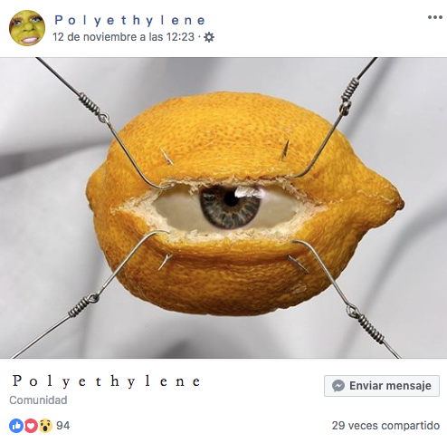Click the gear privacy icon beside timestamp
This screenshot has height=443, width=447.
pos(209,37)
